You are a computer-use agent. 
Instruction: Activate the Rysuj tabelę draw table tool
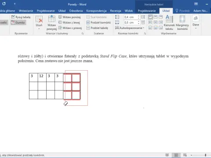pyautogui.click(x=21, y=17)
